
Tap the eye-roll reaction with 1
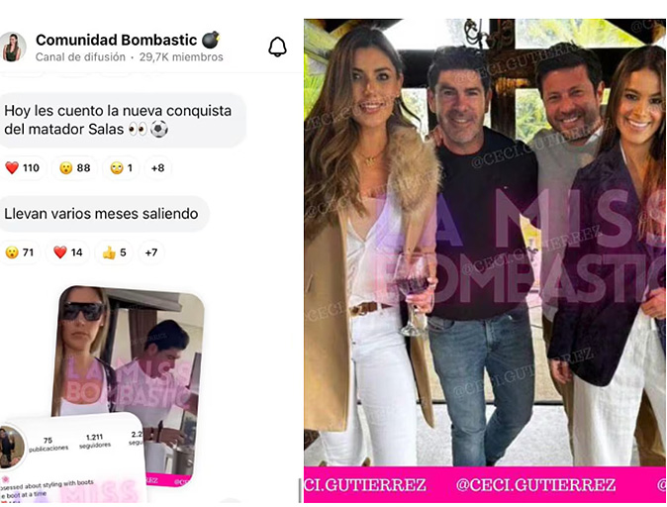122,167
